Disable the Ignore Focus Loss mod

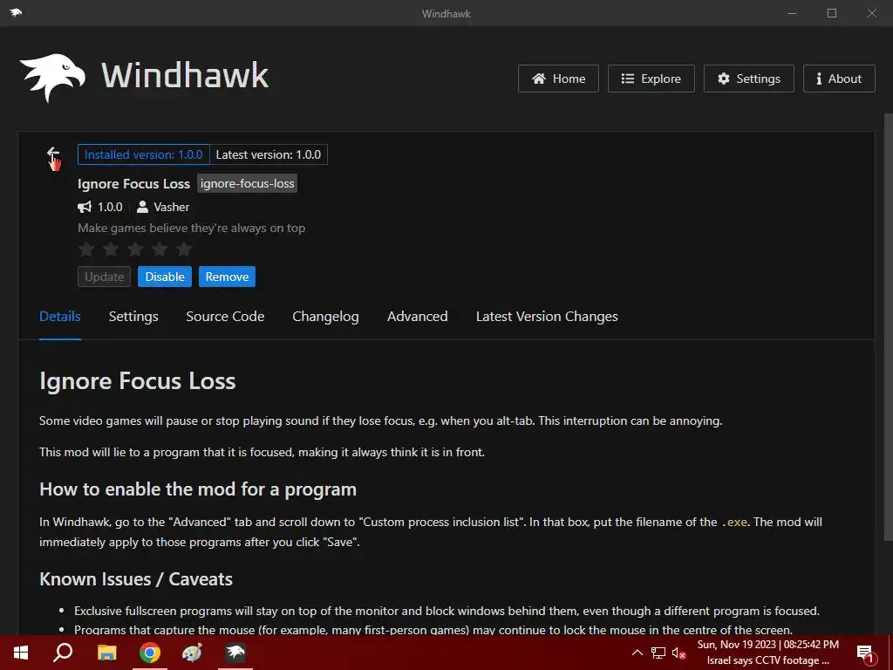click(x=165, y=277)
